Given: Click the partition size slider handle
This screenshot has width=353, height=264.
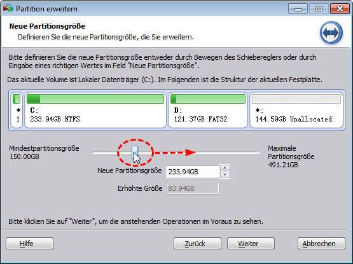Looking at the screenshot, I should tap(135, 152).
